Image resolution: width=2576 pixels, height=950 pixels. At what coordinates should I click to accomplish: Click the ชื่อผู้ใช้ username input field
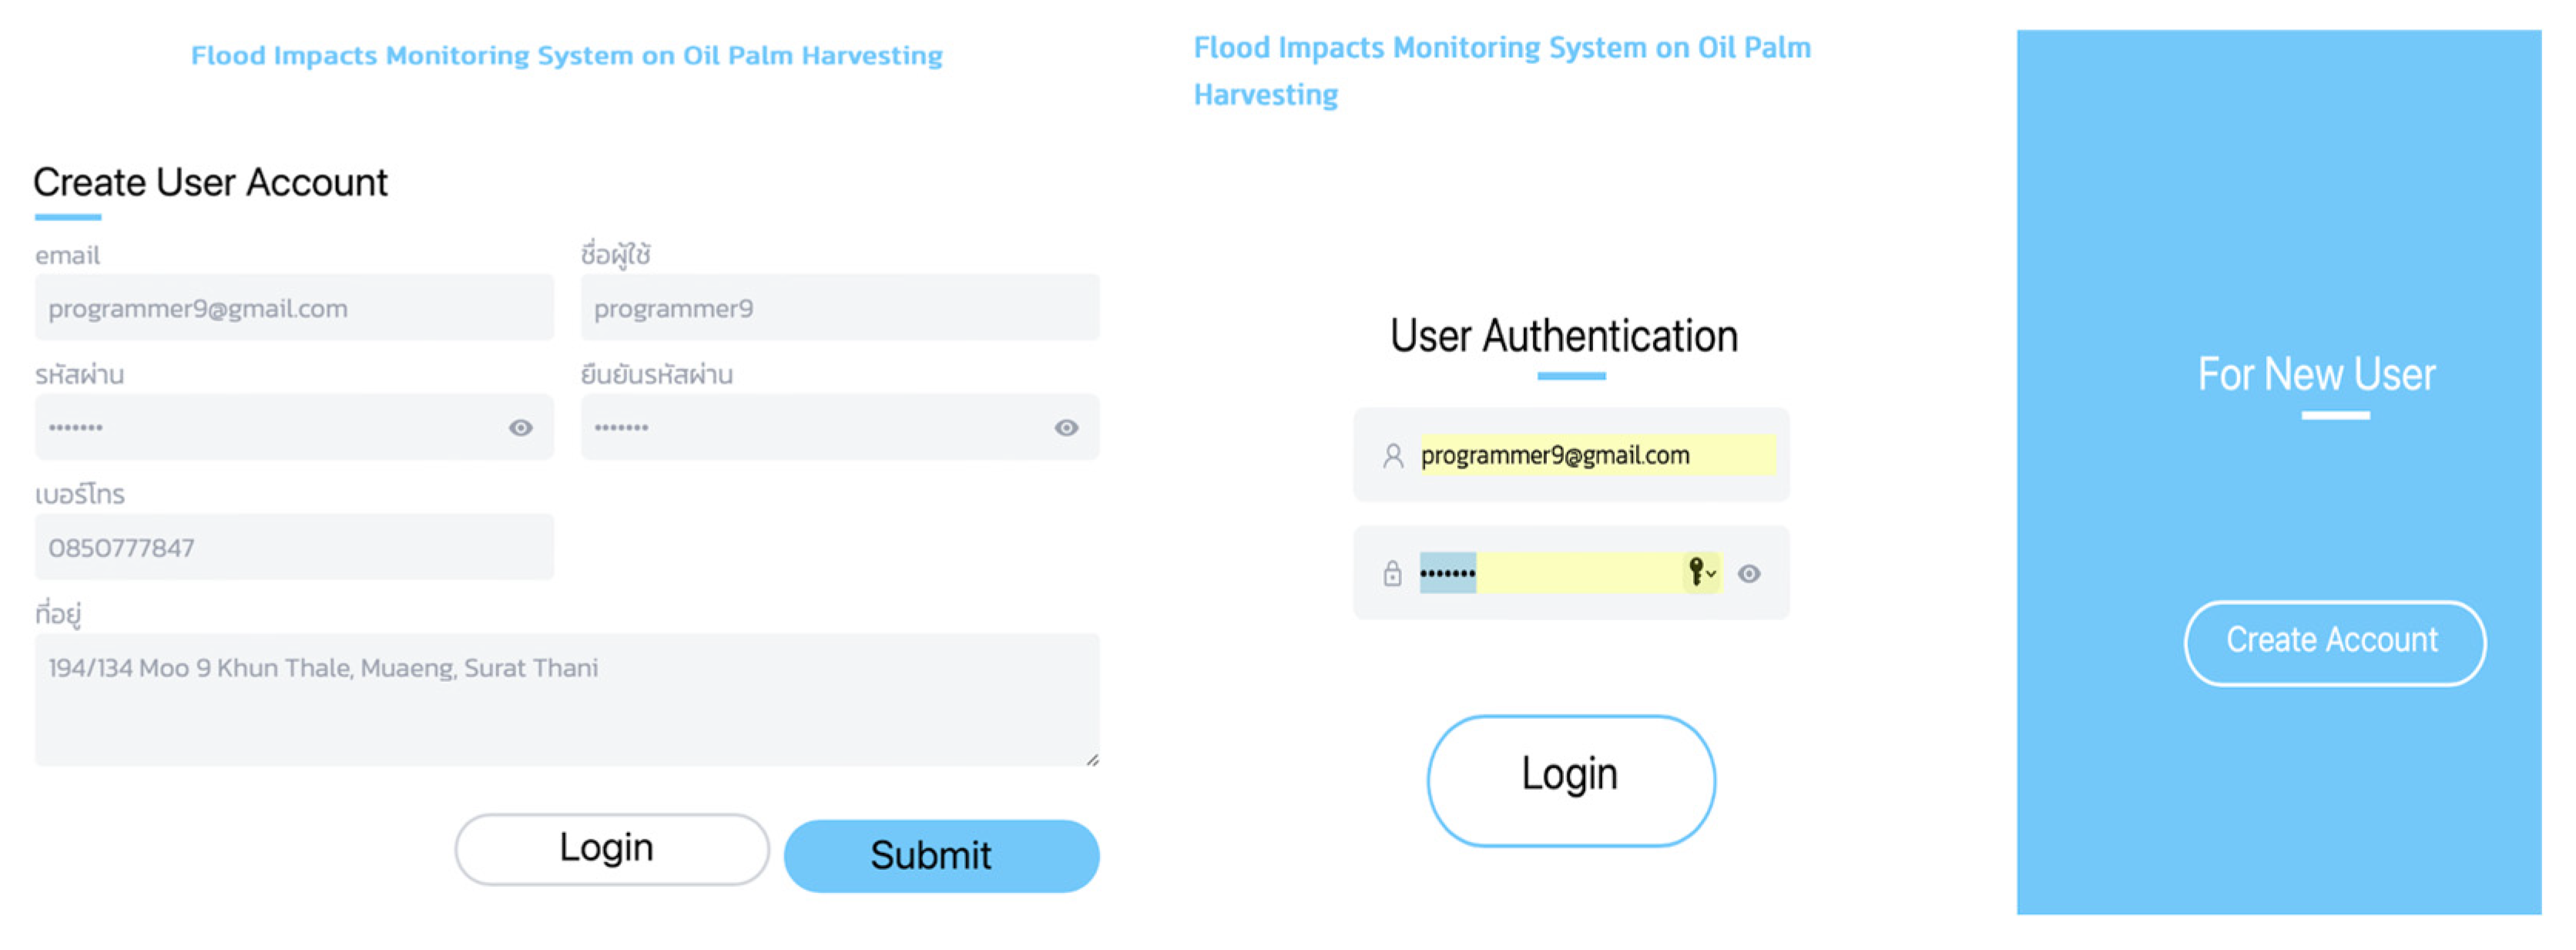(839, 308)
